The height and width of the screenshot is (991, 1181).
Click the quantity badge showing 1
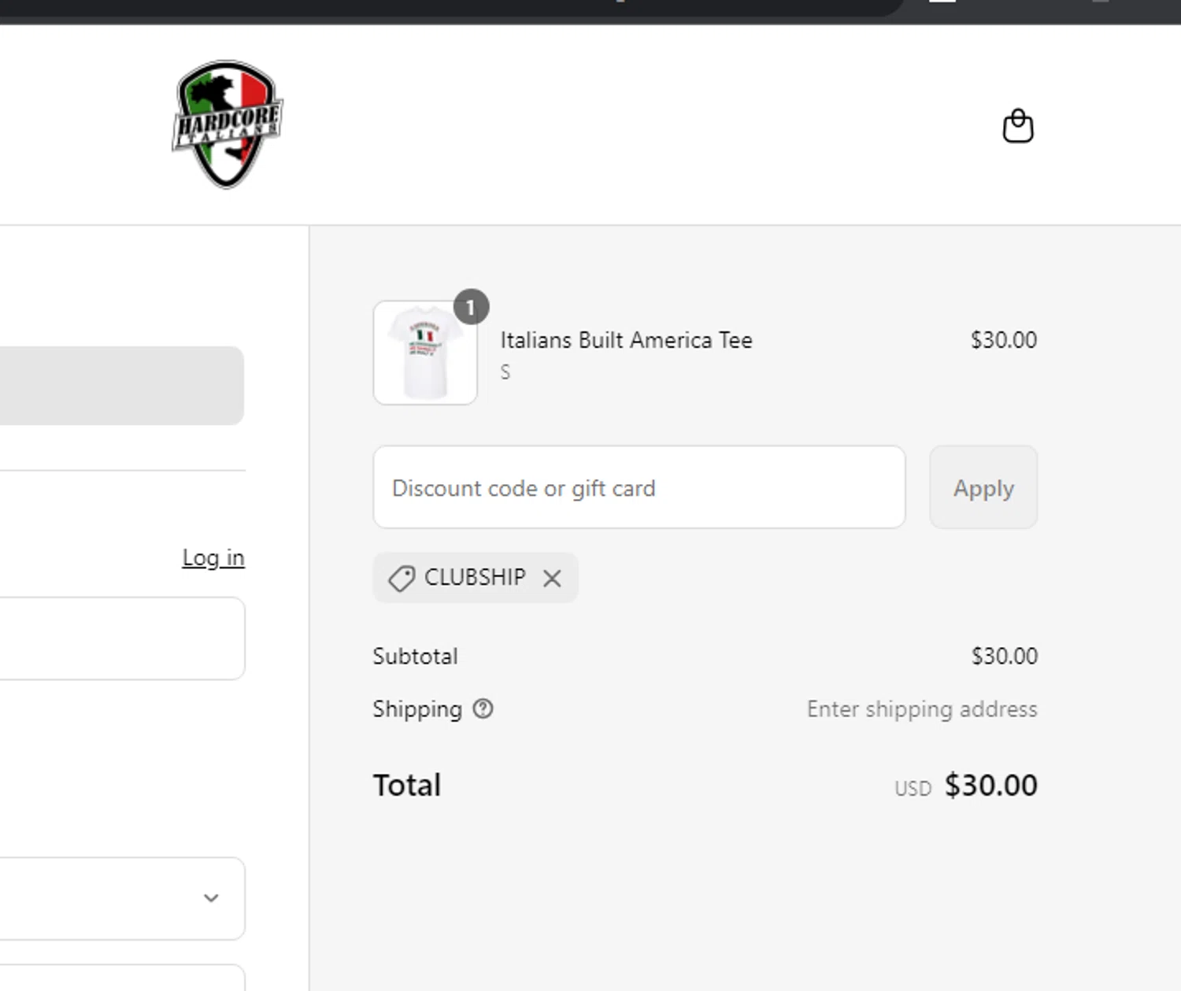click(x=471, y=308)
